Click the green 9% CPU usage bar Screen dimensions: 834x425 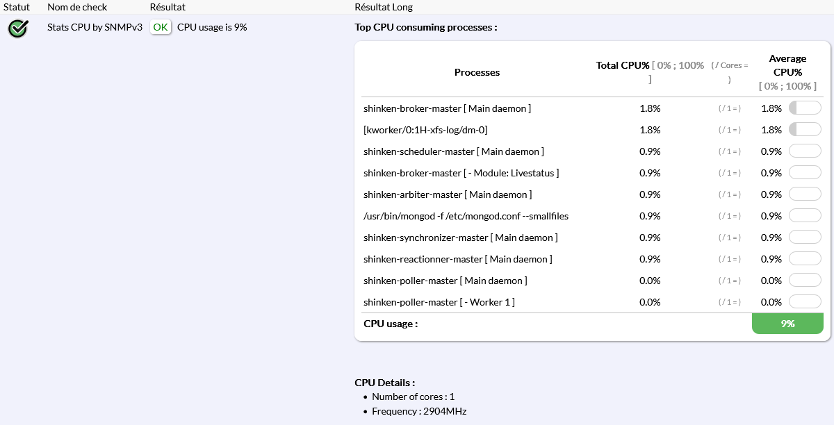(x=787, y=324)
